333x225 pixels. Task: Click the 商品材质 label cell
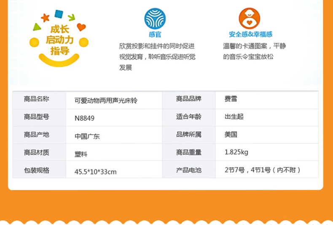39,152
